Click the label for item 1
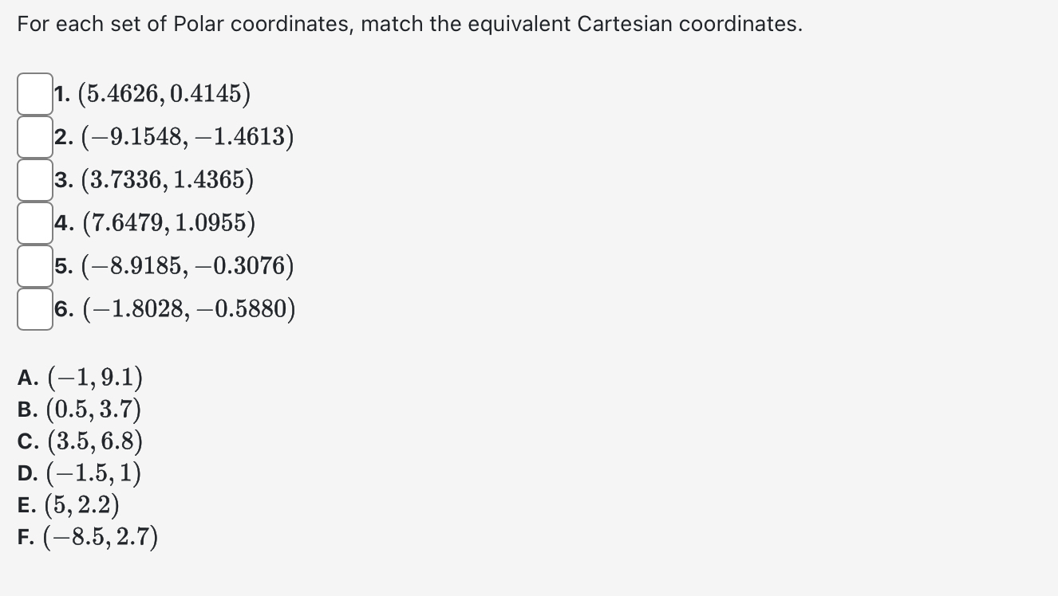 tap(62, 93)
